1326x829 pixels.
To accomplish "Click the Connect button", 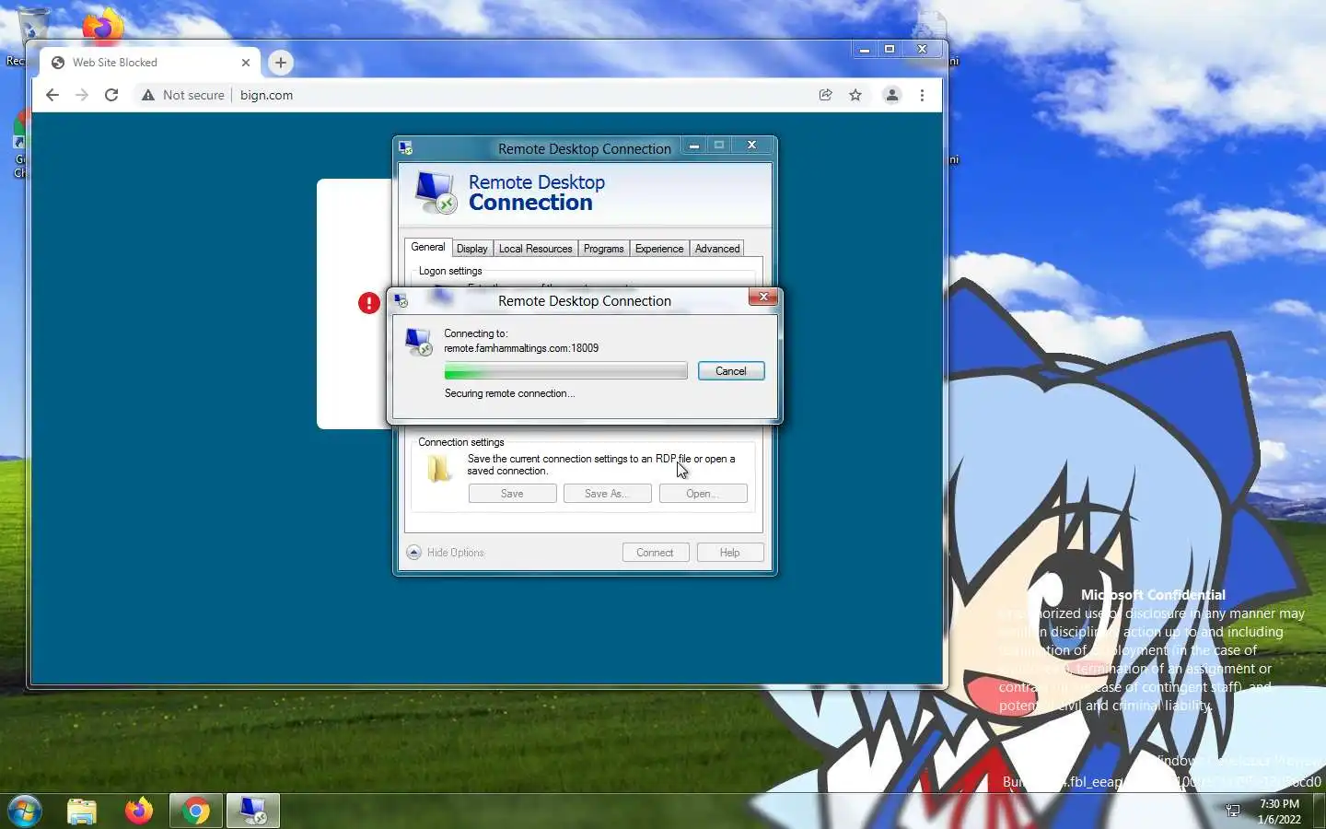I will click(655, 553).
